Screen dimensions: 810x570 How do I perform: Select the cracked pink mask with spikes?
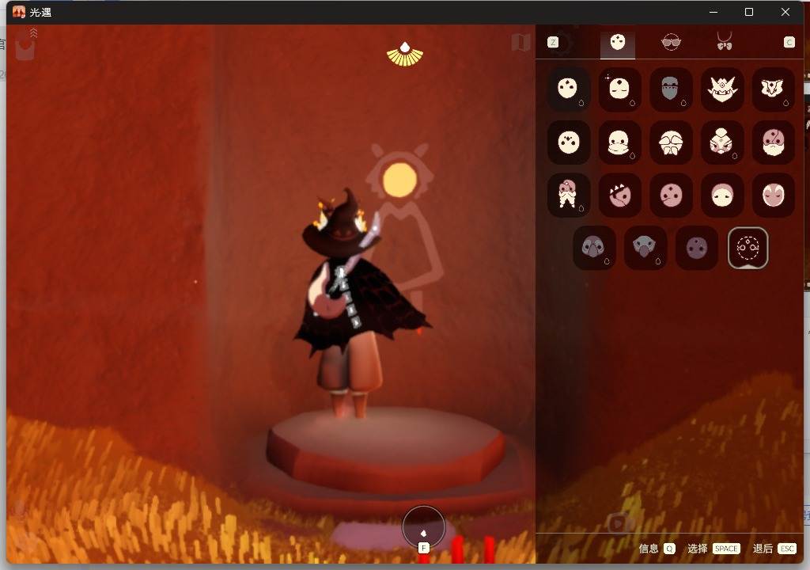coord(619,195)
